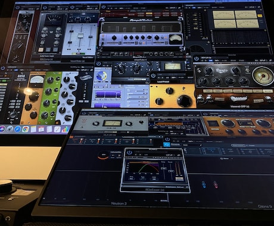
Task: Toggle power button of SSL compressor window
Action: 45,8
